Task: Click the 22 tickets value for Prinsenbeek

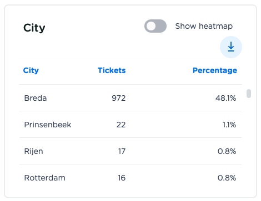Action: tap(121, 125)
